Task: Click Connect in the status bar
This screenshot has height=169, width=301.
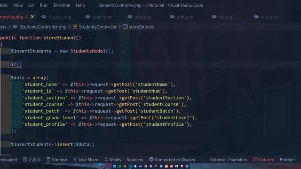Action: pos(57,160)
